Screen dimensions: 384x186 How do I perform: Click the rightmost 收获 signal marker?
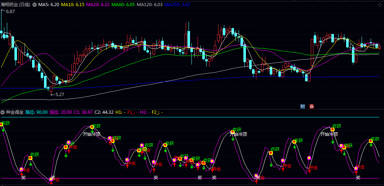375,139
